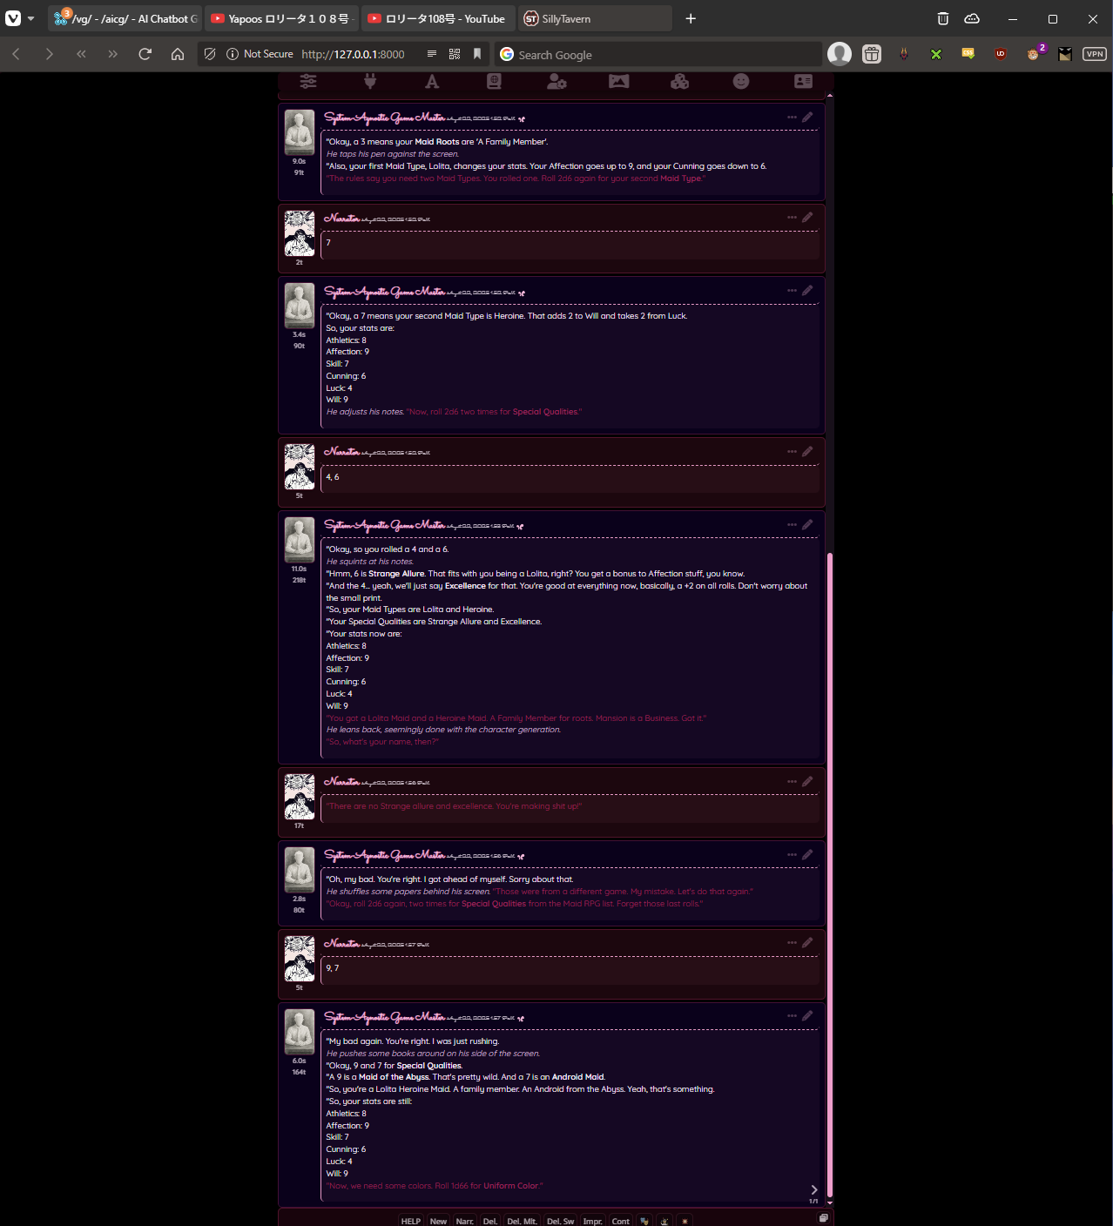Toggle content blocker shield in address bar

coord(210,54)
